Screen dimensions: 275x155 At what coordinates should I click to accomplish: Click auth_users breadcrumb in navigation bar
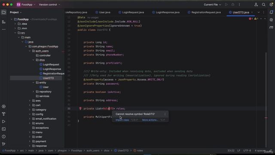coord(93,151)
